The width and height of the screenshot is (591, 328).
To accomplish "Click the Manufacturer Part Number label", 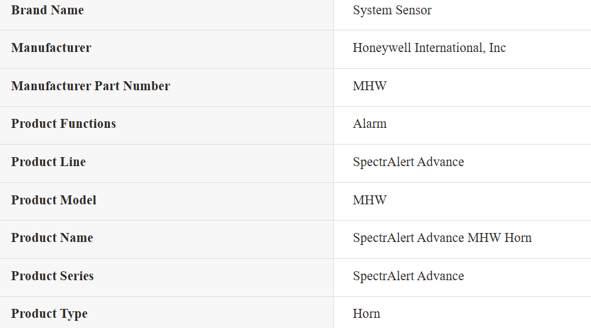I will pos(91,86).
